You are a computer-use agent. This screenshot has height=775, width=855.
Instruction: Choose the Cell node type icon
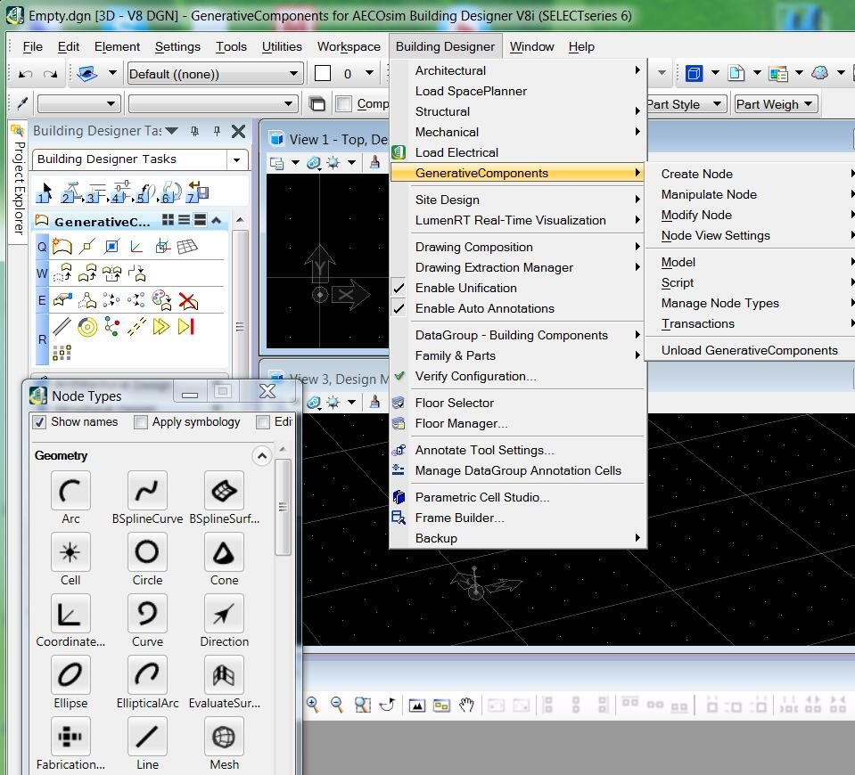coord(70,552)
